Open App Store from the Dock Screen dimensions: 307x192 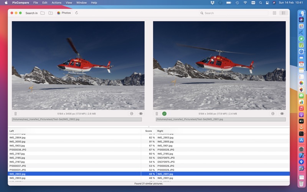[301, 140]
